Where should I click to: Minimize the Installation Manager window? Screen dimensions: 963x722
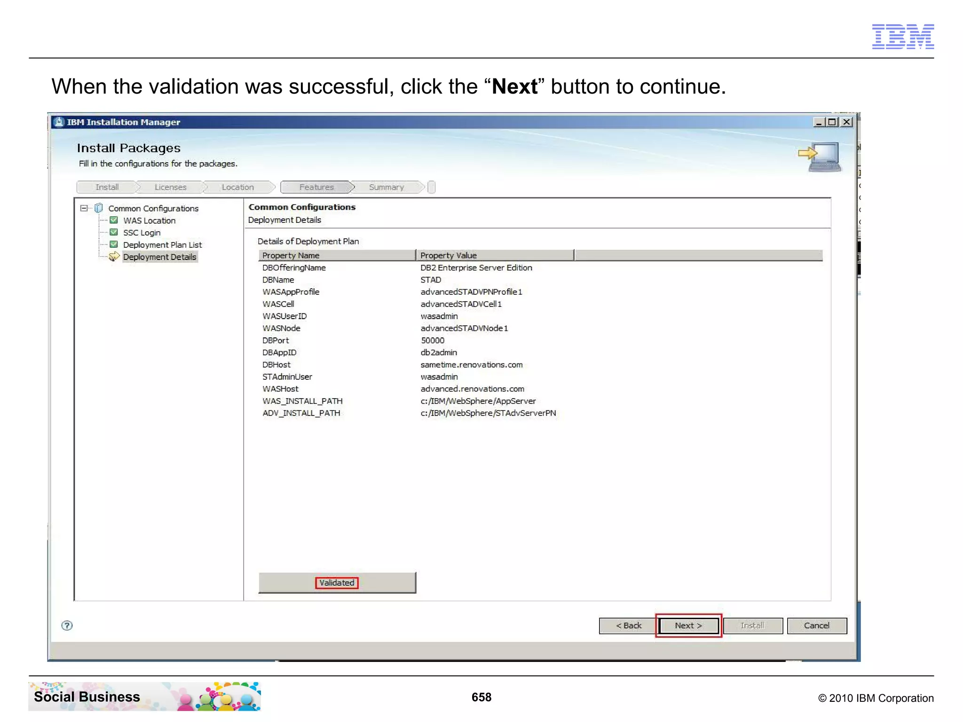pyautogui.click(x=819, y=122)
